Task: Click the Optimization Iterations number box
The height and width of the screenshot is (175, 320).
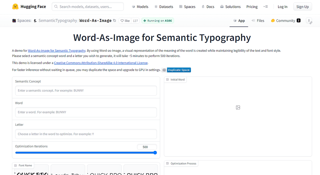Action: (x=147, y=147)
